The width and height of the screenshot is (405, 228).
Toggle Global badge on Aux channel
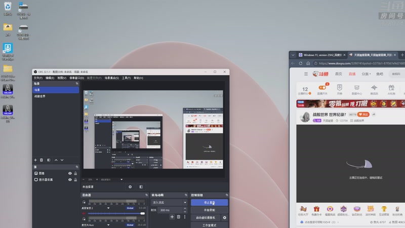pyautogui.click(x=130, y=225)
